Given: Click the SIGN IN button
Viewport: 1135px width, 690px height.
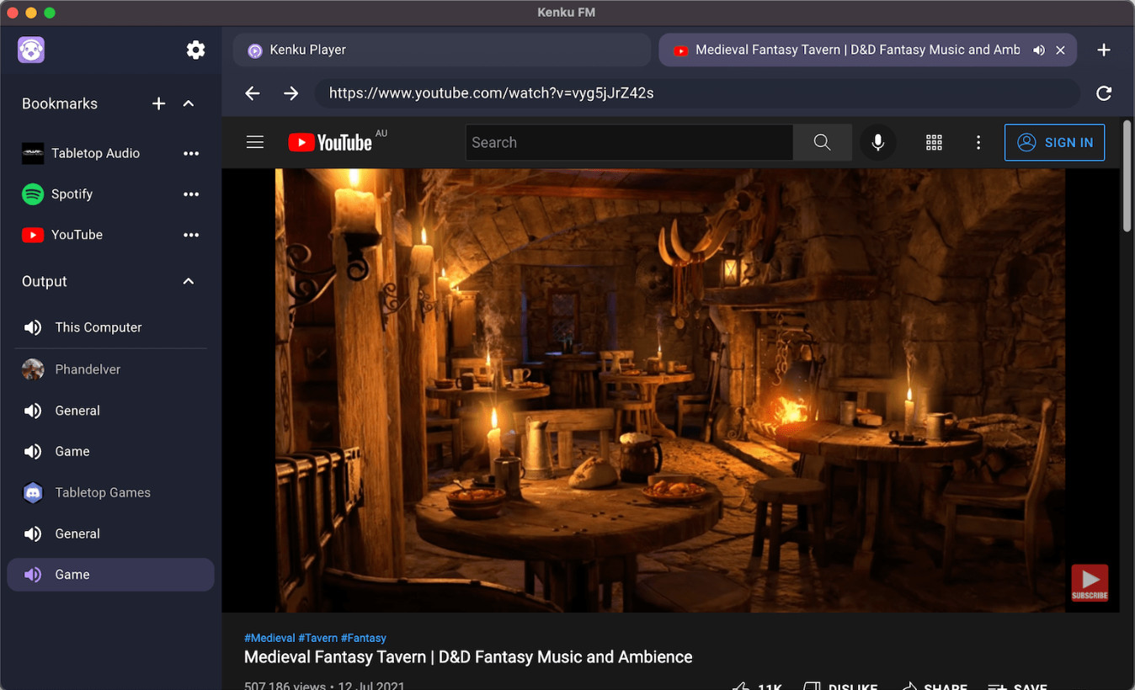Looking at the screenshot, I should [1055, 142].
